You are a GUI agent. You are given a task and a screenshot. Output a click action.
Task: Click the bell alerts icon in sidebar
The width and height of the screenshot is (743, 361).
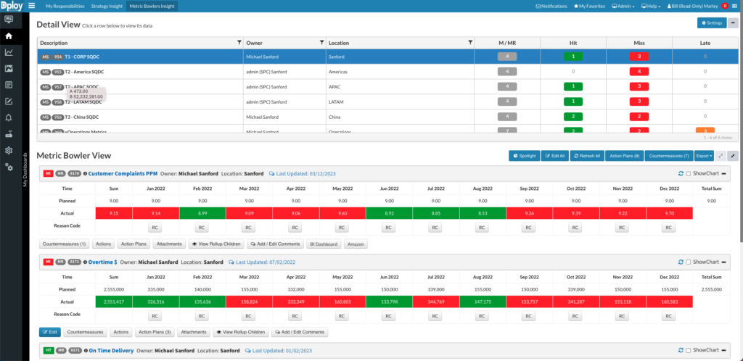coord(9,117)
